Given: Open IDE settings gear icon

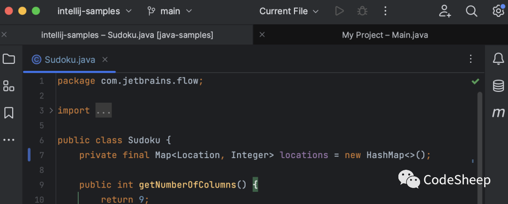Looking at the screenshot, I should pyautogui.click(x=498, y=11).
